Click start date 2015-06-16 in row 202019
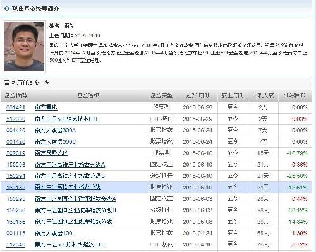This screenshot has height=252, width=316. [x=198, y=153]
